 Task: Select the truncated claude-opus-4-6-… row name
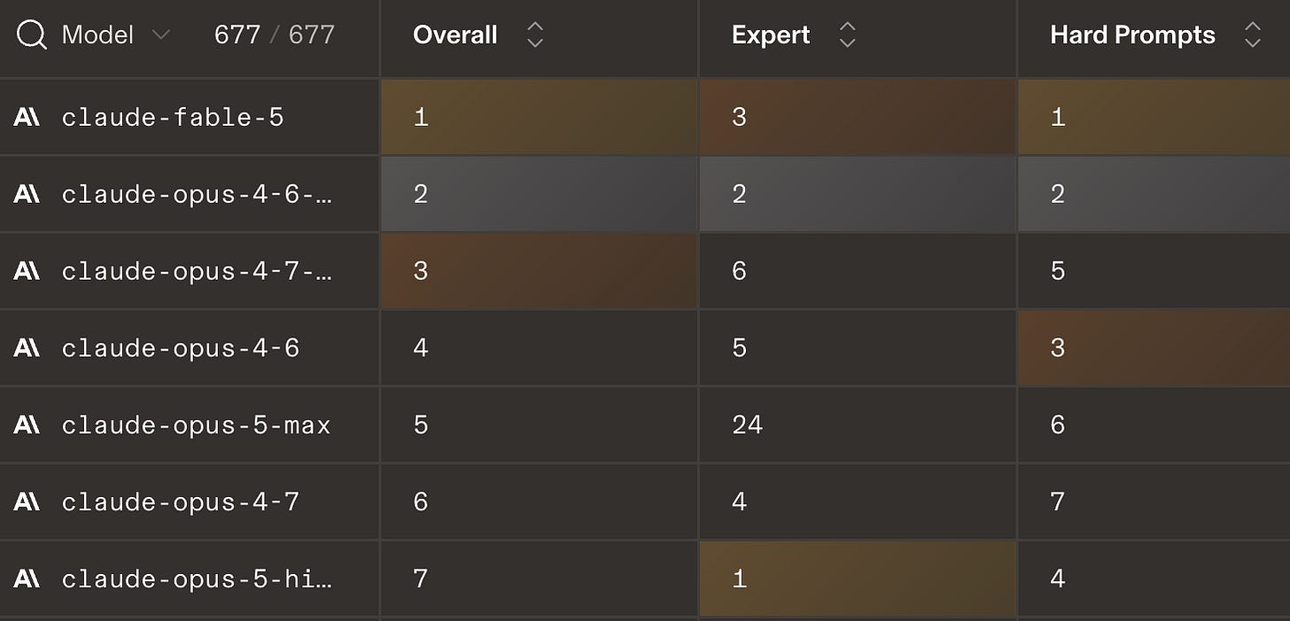coord(197,194)
